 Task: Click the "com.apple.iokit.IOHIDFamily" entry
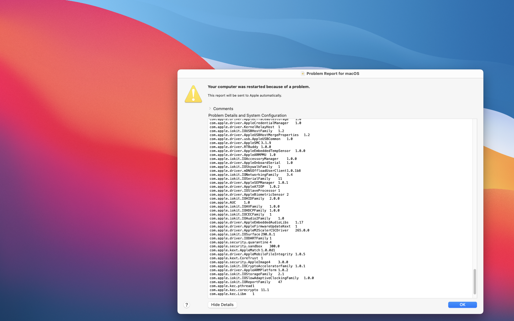coord(244,199)
